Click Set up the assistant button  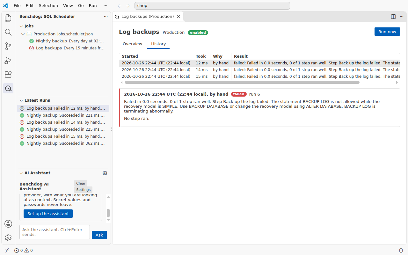tap(48, 214)
